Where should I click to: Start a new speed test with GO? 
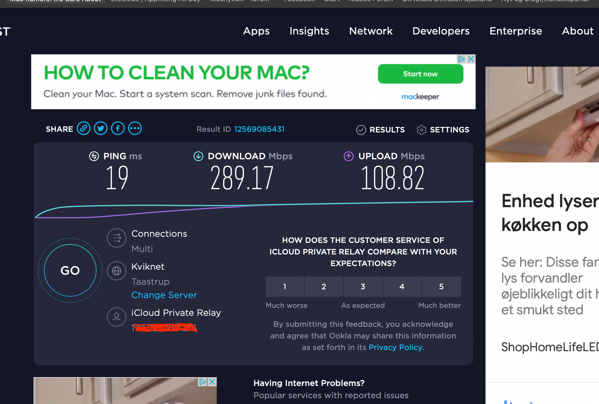(x=70, y=270)
